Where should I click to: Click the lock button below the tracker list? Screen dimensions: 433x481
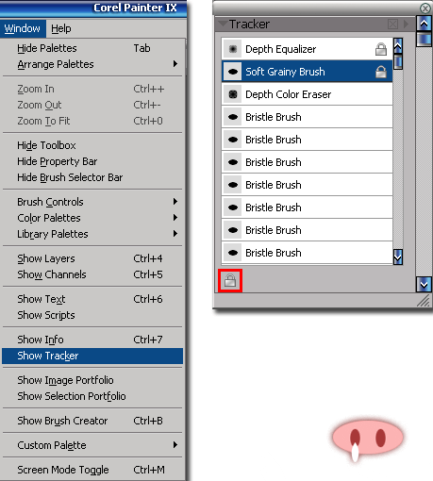(x=230, y=280)
